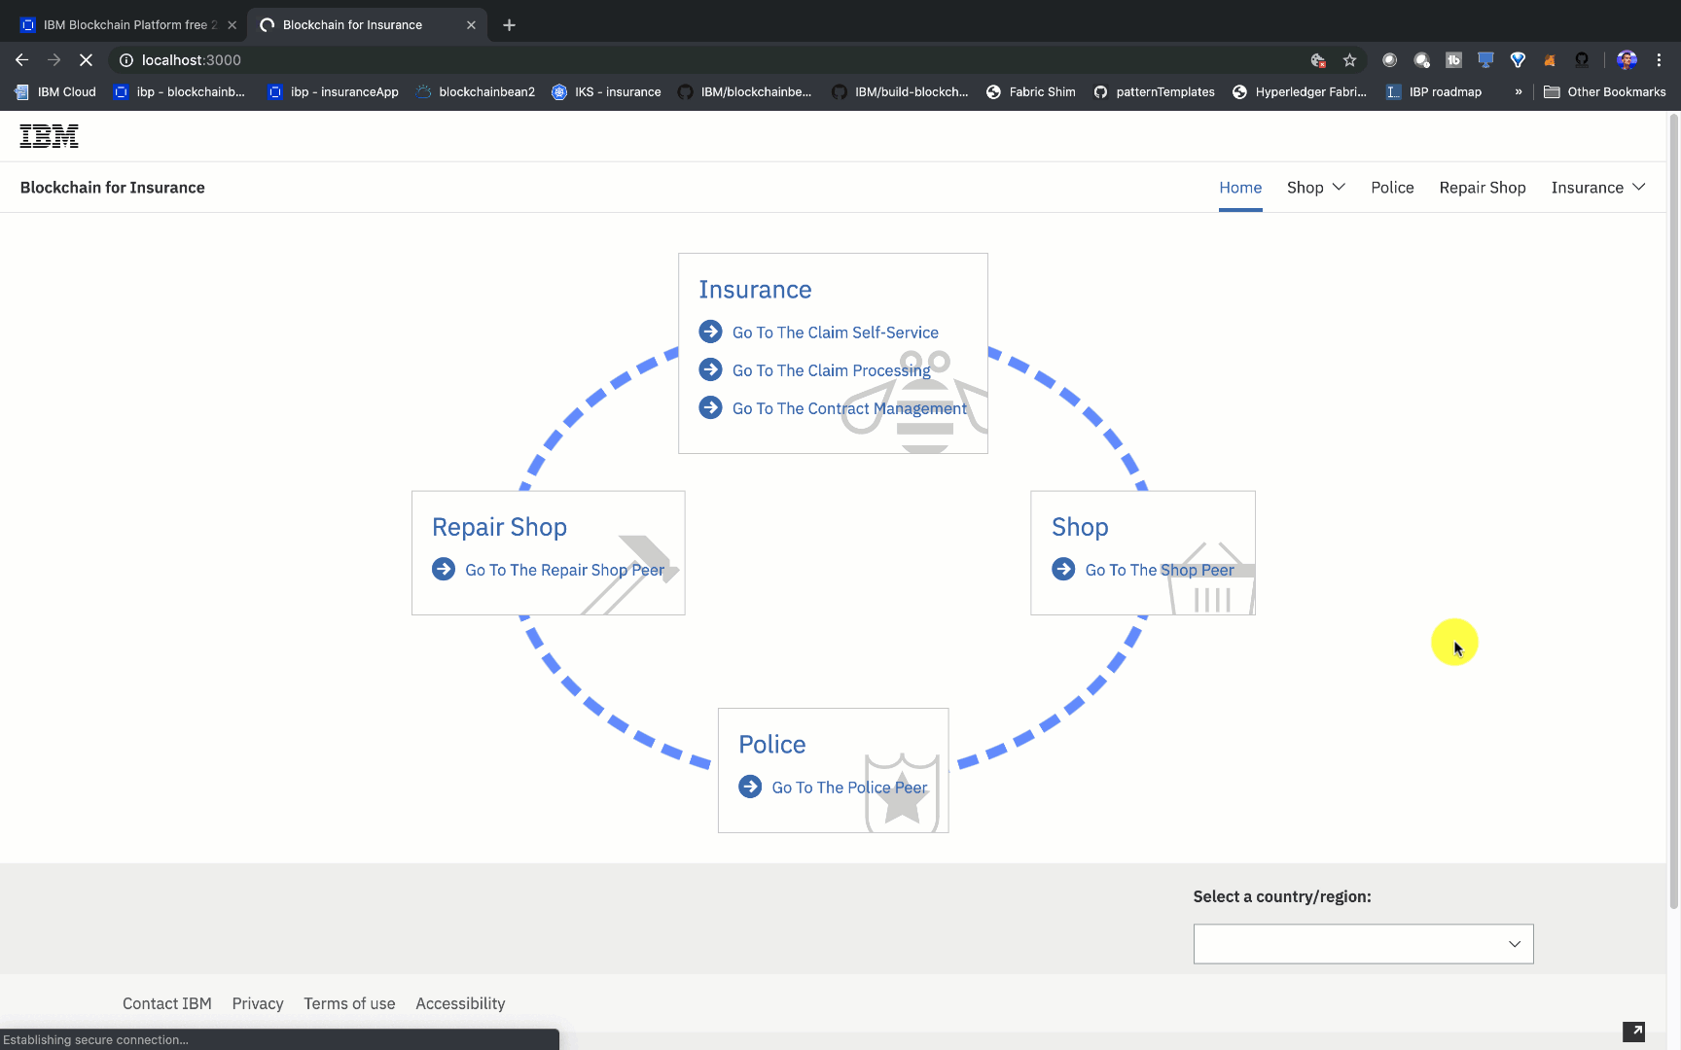
Task: Click arrow icon beside Contract Management
Action: pyautogui.click(x=711, y=407)
